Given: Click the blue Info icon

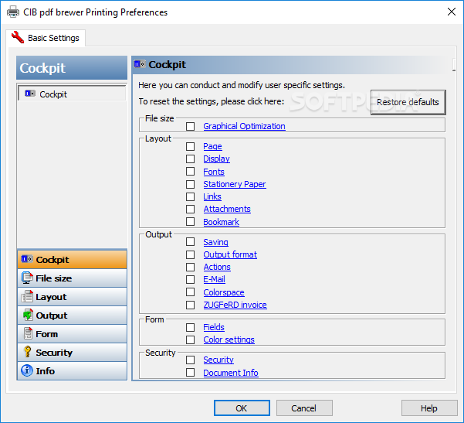Looking at the screenshot, I should [x=27, y=370].
